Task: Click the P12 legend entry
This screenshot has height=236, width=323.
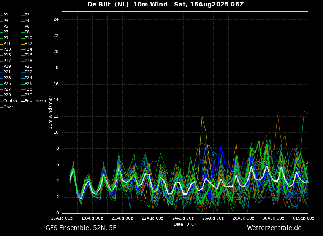Action: [28, 44]
